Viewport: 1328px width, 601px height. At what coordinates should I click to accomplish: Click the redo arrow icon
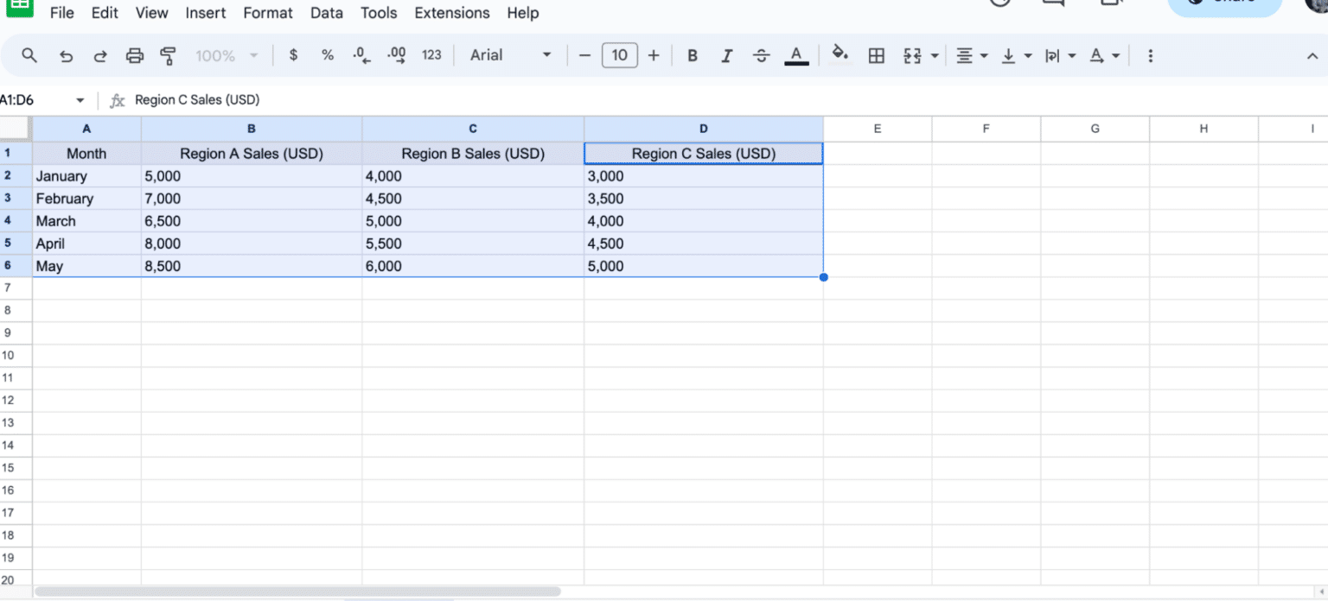click(x=100, y=56)
